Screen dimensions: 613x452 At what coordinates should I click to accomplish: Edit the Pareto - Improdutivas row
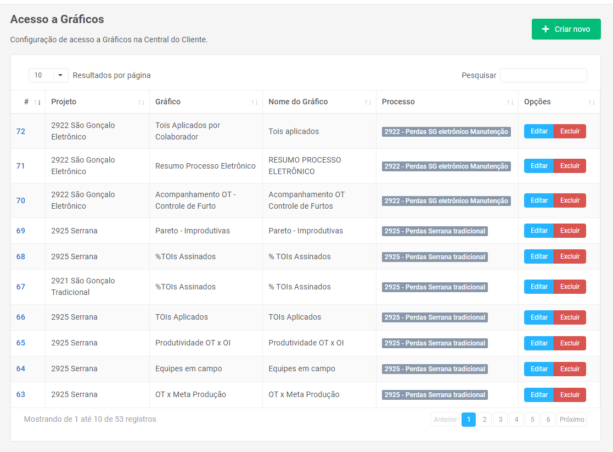click(x=539, y=231)
